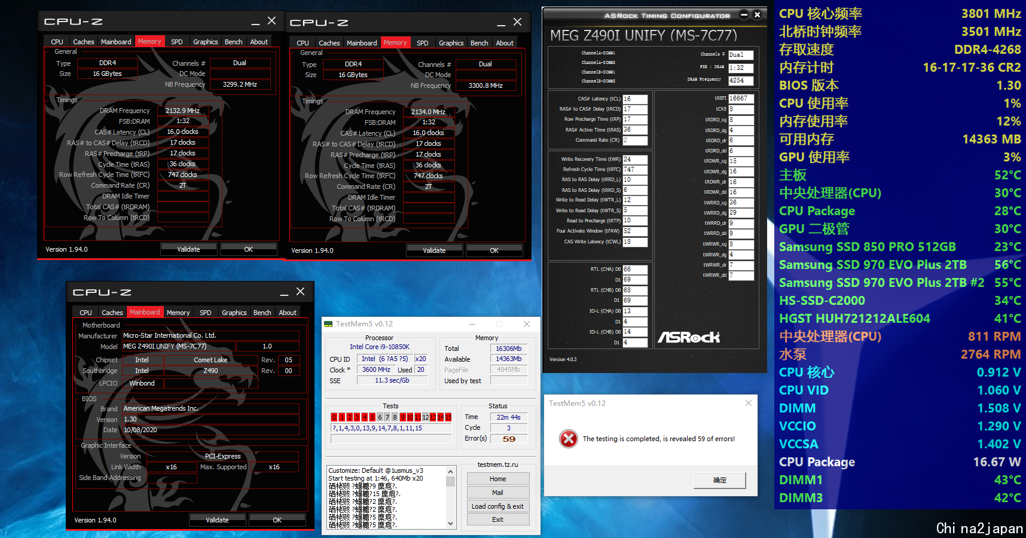Click gray test box 6 in TestMem5 Tests
The width and height of the screenshot is (1026, 538).
(x=380, y=417)
